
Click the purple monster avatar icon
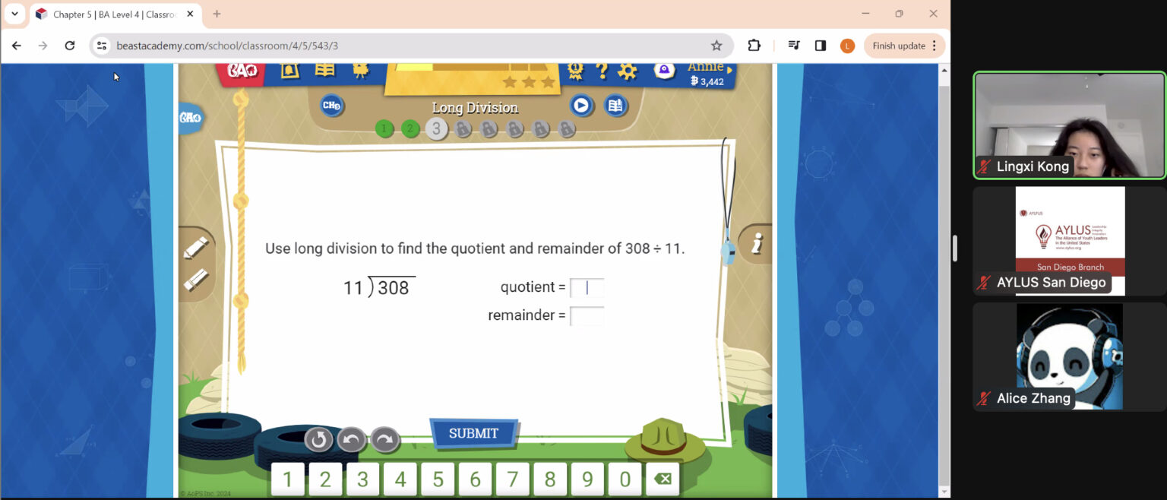coord(664,71)
